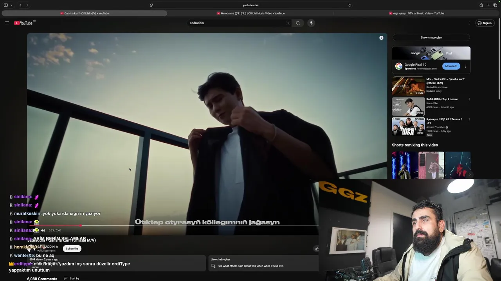The width and height of the screenshot is (501, 281).
Task: Click the Subscribe button
Action: (72, 249)
